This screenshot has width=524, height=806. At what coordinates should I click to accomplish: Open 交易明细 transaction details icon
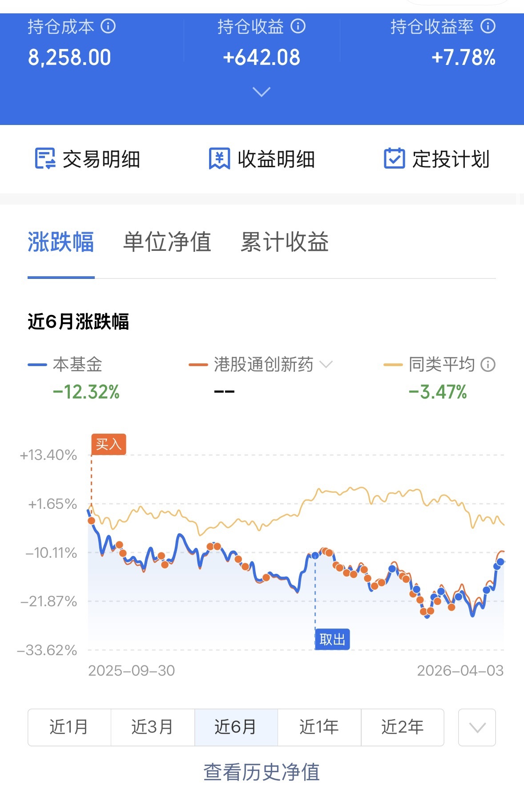pyautogui.click(x=45, y=159)
